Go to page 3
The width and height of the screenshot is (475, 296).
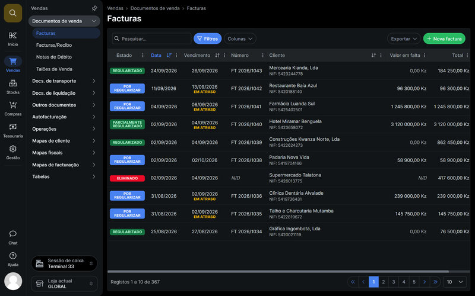pyautogui.click(x=394, y=282)
